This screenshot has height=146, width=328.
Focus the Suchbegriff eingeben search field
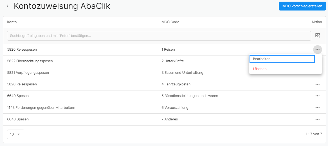click(x=159, y=36)
